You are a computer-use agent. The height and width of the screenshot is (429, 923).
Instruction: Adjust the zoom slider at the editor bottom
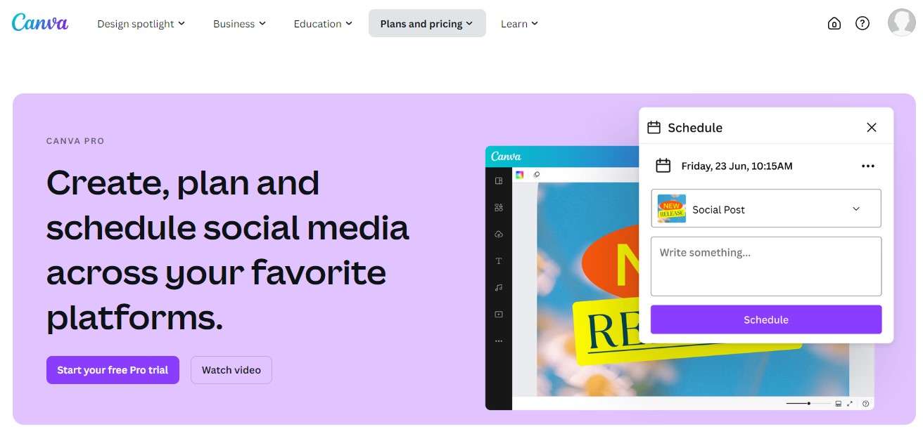(809, 403)
